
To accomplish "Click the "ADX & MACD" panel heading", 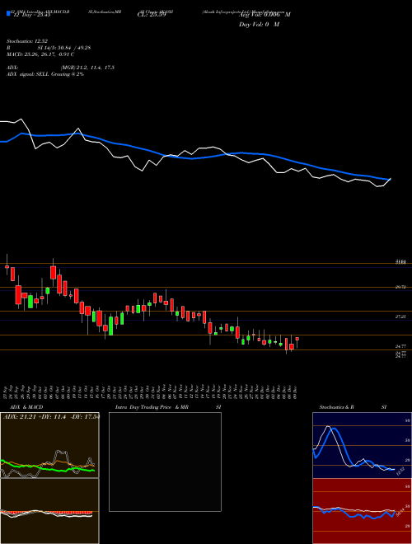I will point(26,407).
